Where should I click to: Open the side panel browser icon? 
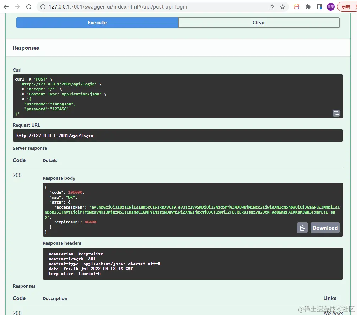coord(319,7)
